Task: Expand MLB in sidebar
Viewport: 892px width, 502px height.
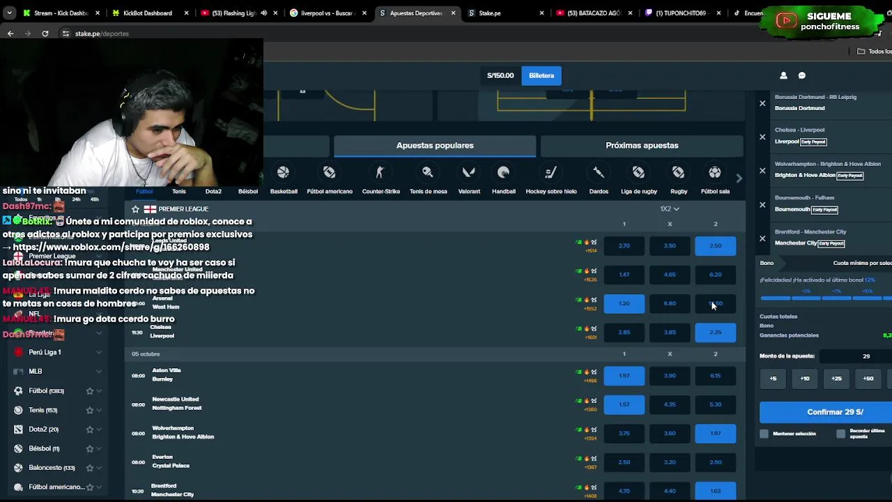Action: [x=99, y=372]
